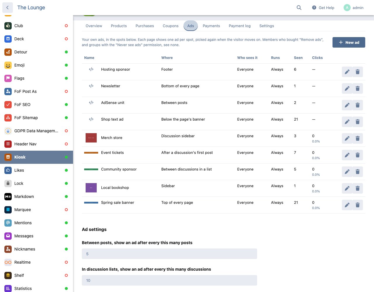The height and width of the screenshot is (292, 374).
Task: Create a new ad
Action: click(349, 42)
